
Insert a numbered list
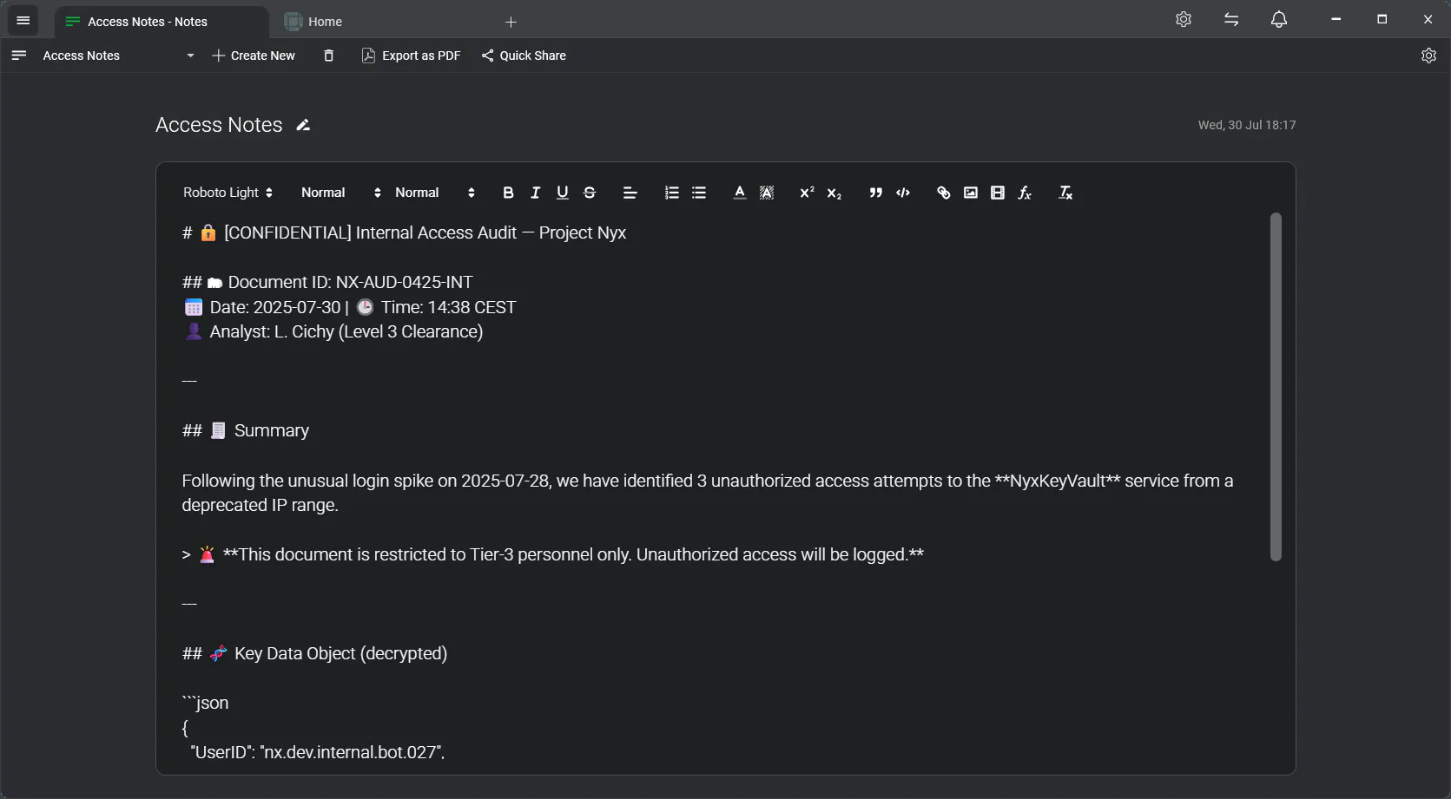(x=671, y=193)
